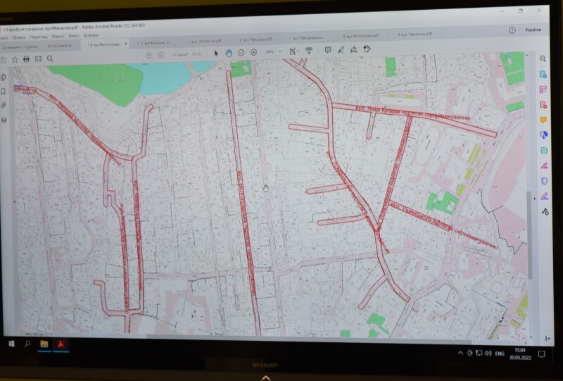
Task: Click the zoom in plus button
Action: (x=253, y=52)
